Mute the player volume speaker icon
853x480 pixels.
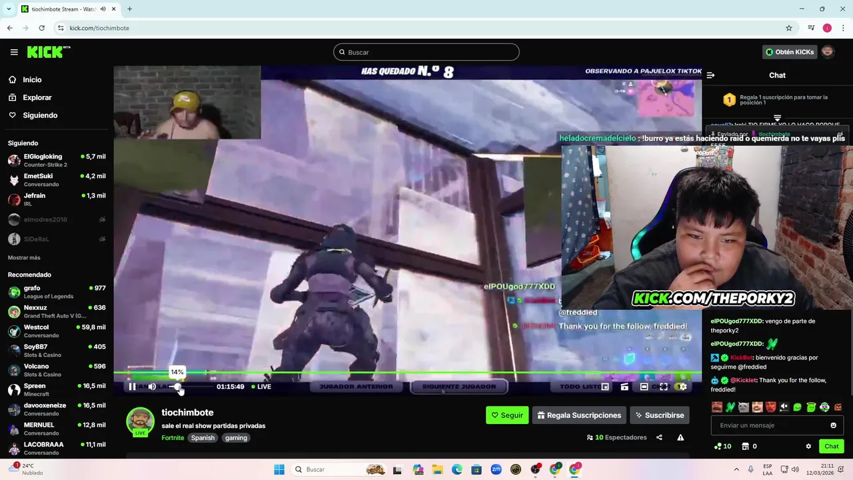(x=152, y=387)
